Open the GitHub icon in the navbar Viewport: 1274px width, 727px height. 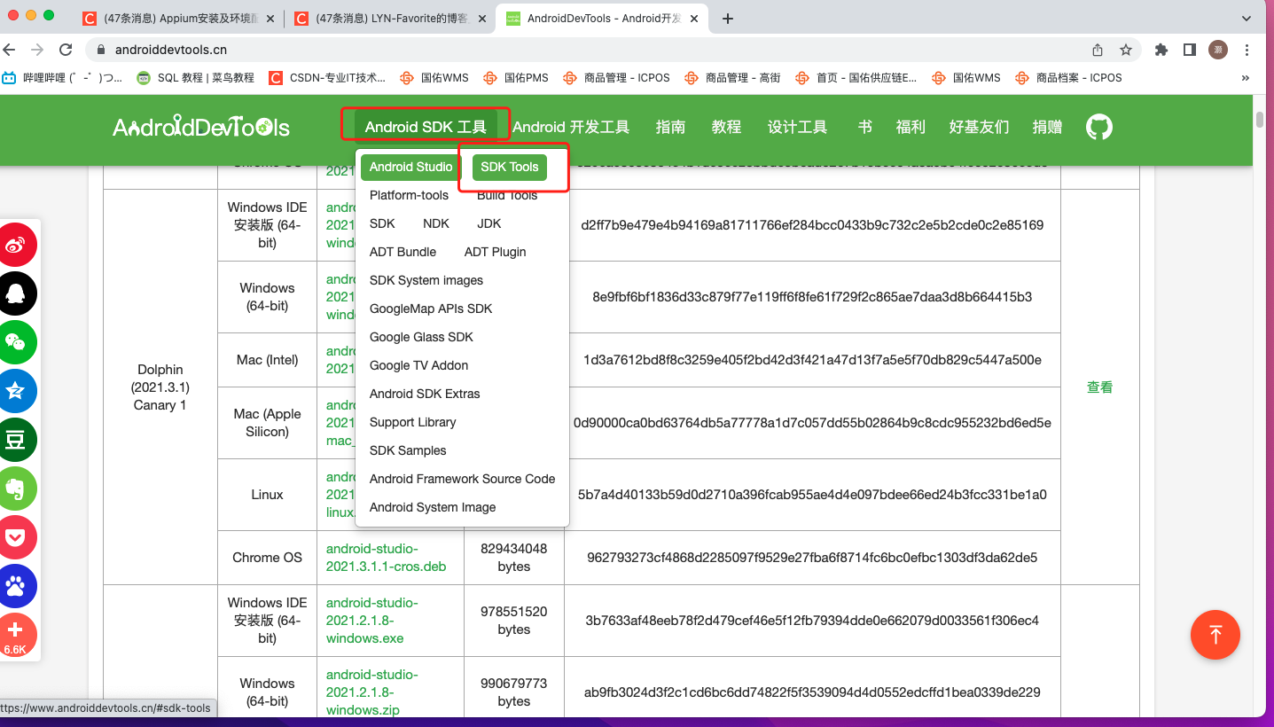tap(1098, 127)
